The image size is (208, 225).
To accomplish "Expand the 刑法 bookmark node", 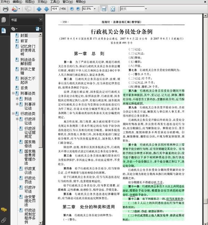I will [17, 99].
